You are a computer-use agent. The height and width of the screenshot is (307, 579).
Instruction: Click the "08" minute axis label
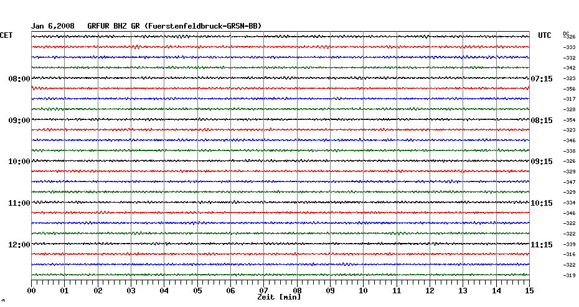[x=297, y=291]
